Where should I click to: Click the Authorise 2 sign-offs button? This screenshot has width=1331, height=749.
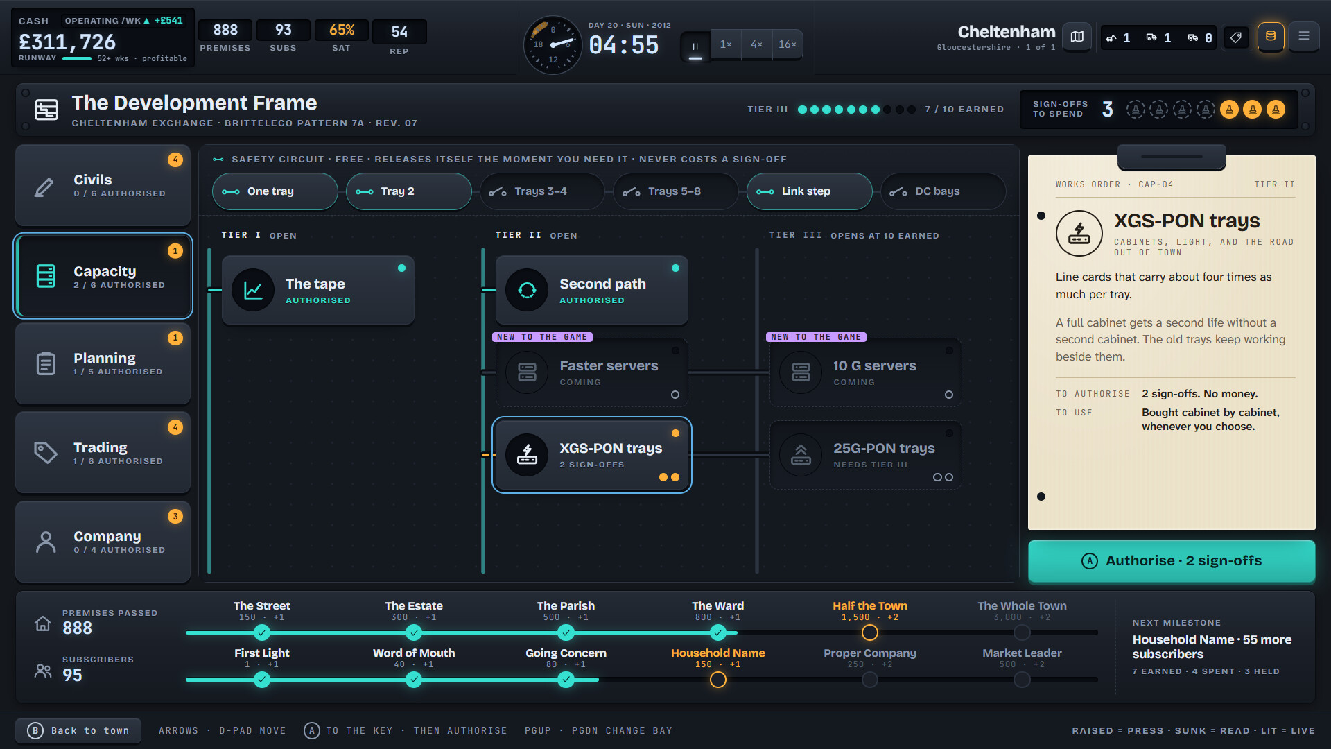coord(1172,560)
